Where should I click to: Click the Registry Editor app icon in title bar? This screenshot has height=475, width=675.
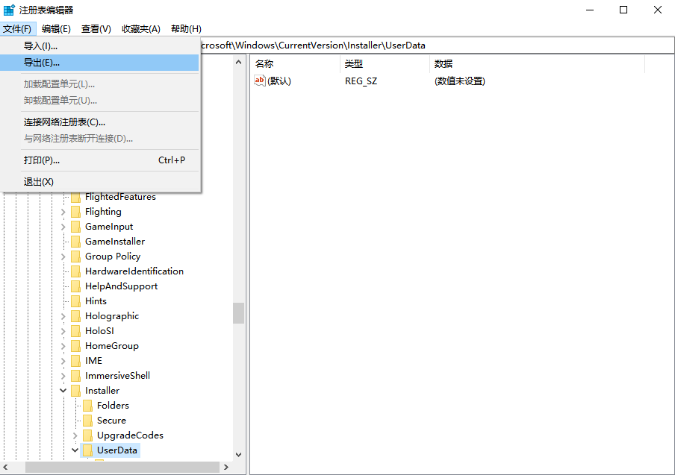coord(9,10)
